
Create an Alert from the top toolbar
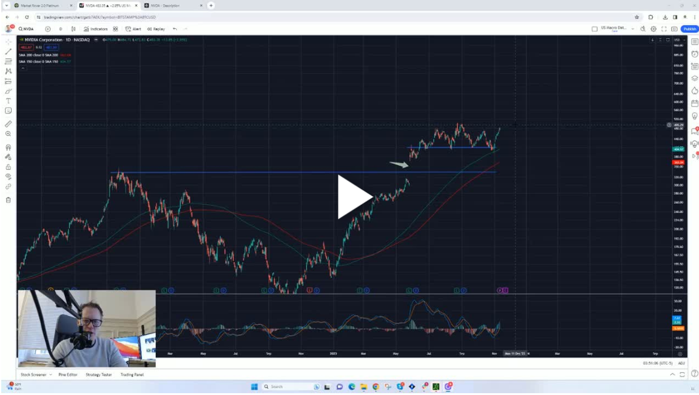click(x=133, y=29)
